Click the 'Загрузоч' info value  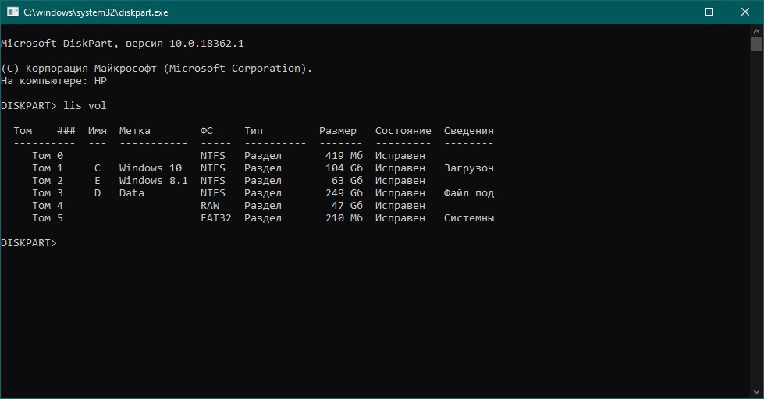[469, 168]
